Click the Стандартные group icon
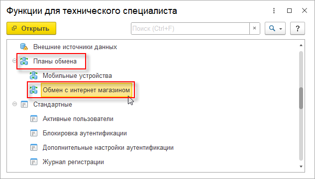Image resolution: width=315 pixels, height=179 pixels. 24,105
